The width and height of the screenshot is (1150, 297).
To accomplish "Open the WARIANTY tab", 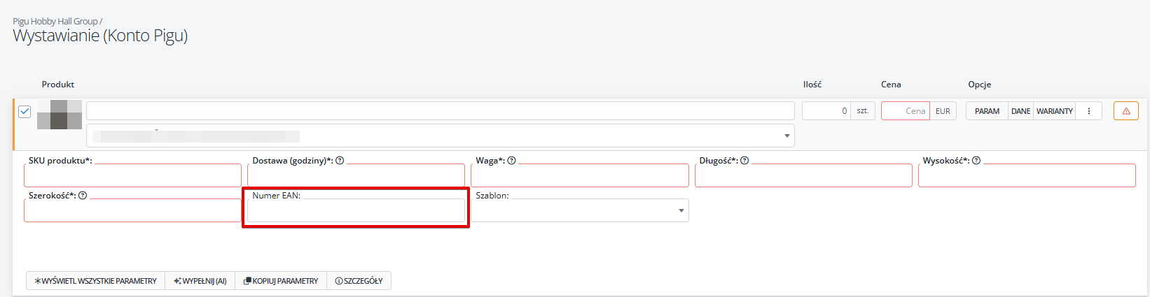I will pyautogui.click(x=1055, y=111).
